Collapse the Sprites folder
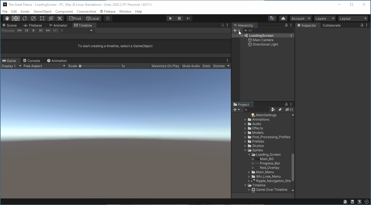 click(x=245, y=150)
